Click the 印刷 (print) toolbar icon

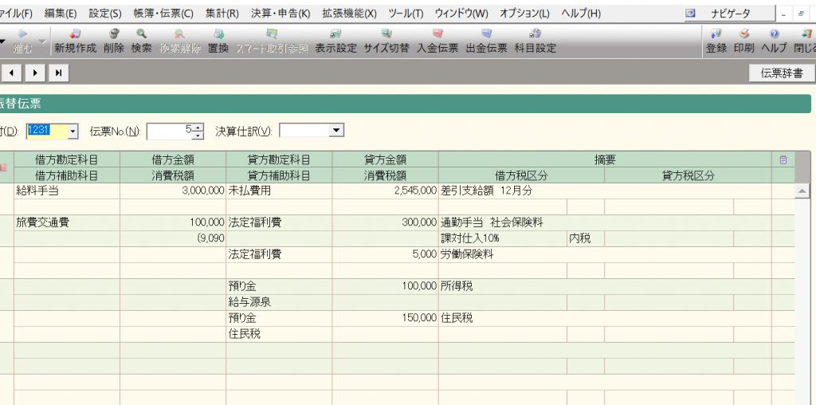(x=743, y=41)
